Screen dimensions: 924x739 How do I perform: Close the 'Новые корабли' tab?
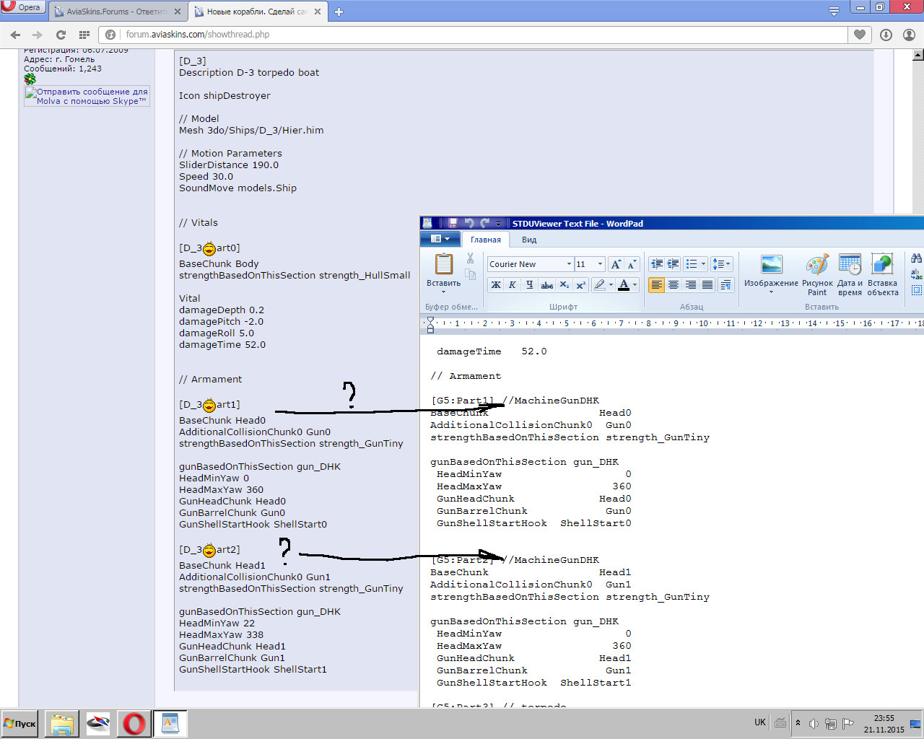coord(318,12)
